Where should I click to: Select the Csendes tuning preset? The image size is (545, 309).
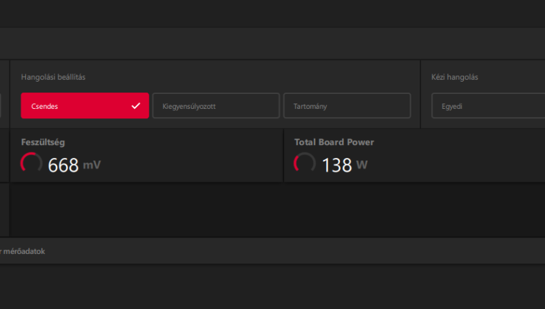84,105
